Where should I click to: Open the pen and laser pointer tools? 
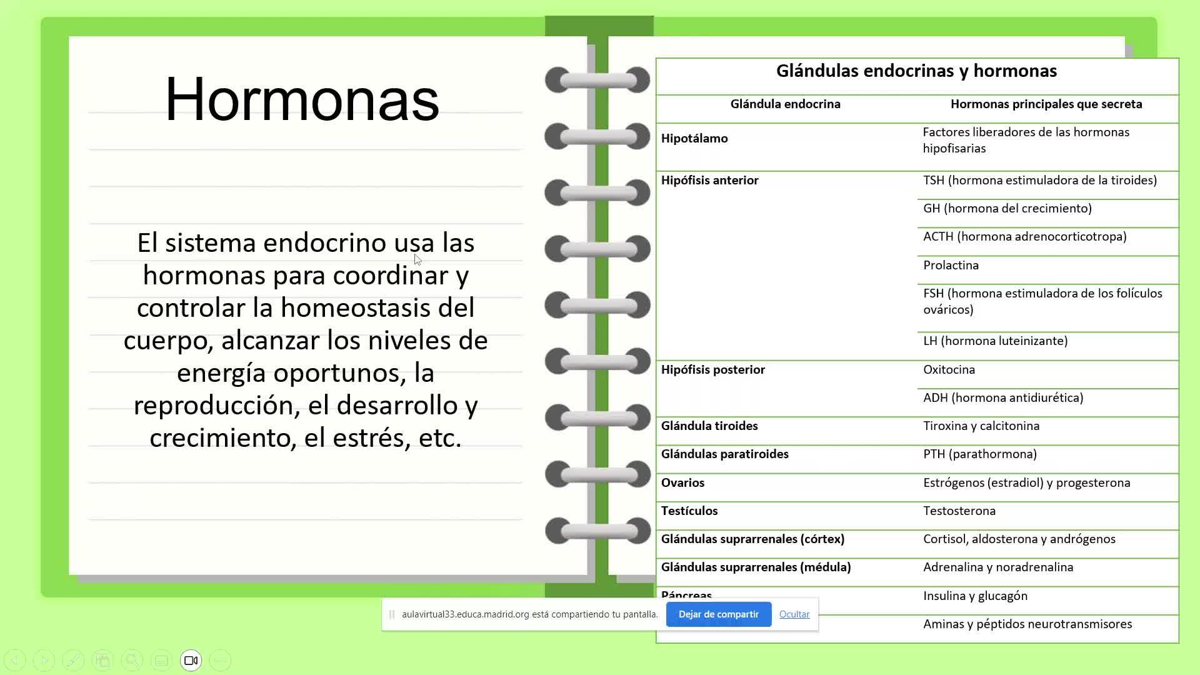tap(73, 660)
